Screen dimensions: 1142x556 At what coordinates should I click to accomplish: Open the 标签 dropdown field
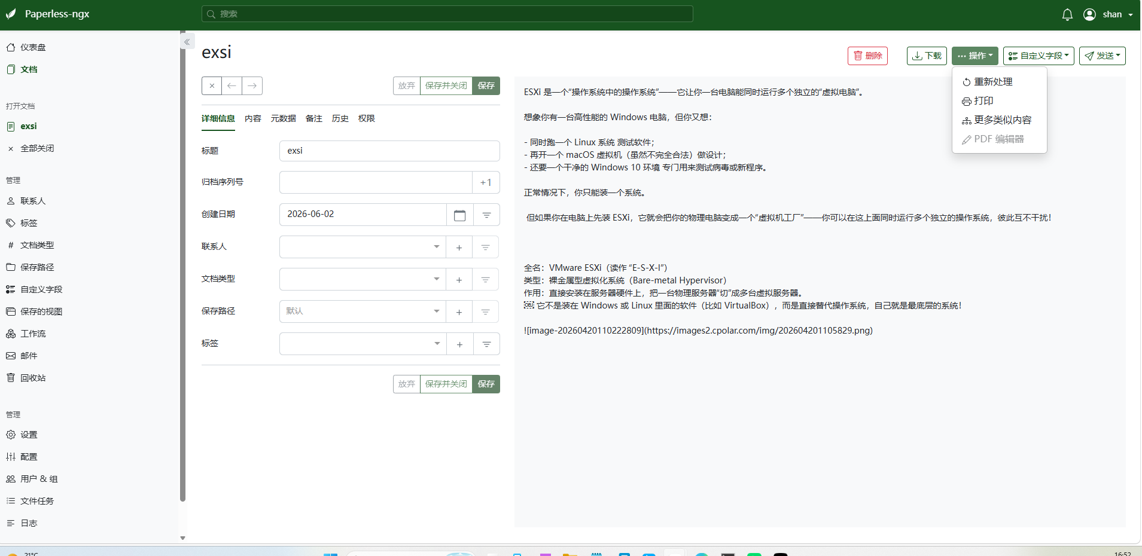363,344
